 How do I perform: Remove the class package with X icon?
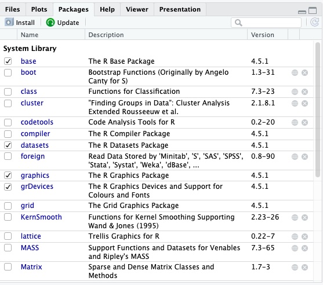[x=304, y=92]
